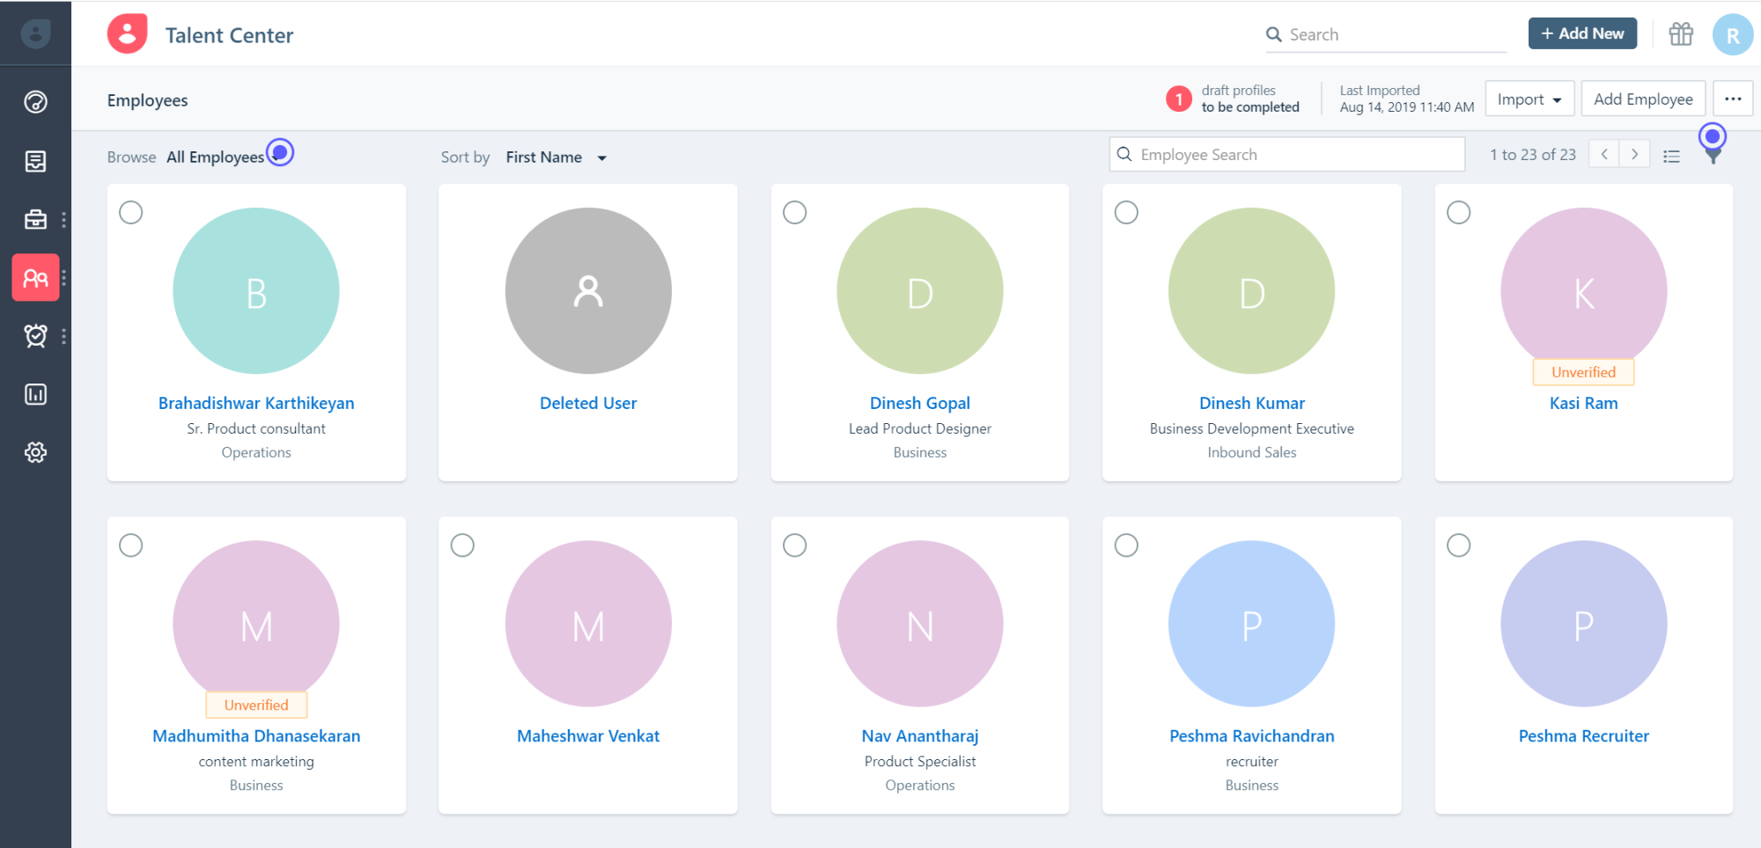1761x848 pixels.
Task: Select the Forms icon in the sidebar
Action: coord(35,161)
